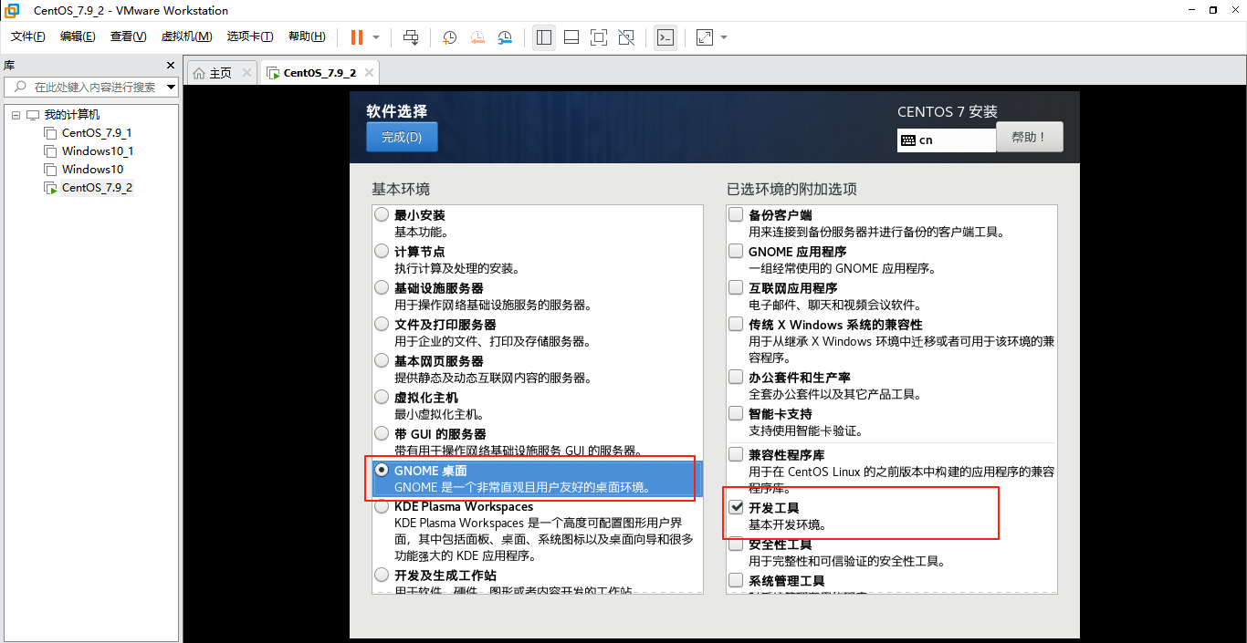Click the Unity mode icon

point(626,37)
